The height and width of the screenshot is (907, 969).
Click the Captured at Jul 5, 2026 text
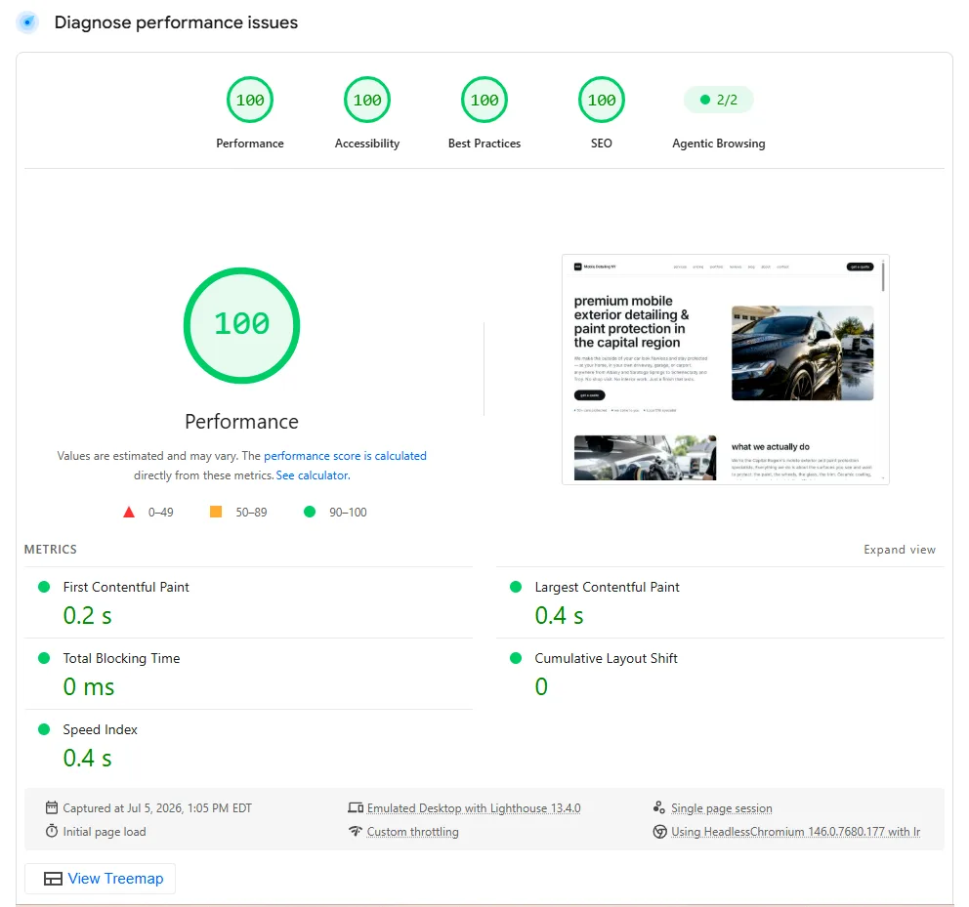pos(157,808)
